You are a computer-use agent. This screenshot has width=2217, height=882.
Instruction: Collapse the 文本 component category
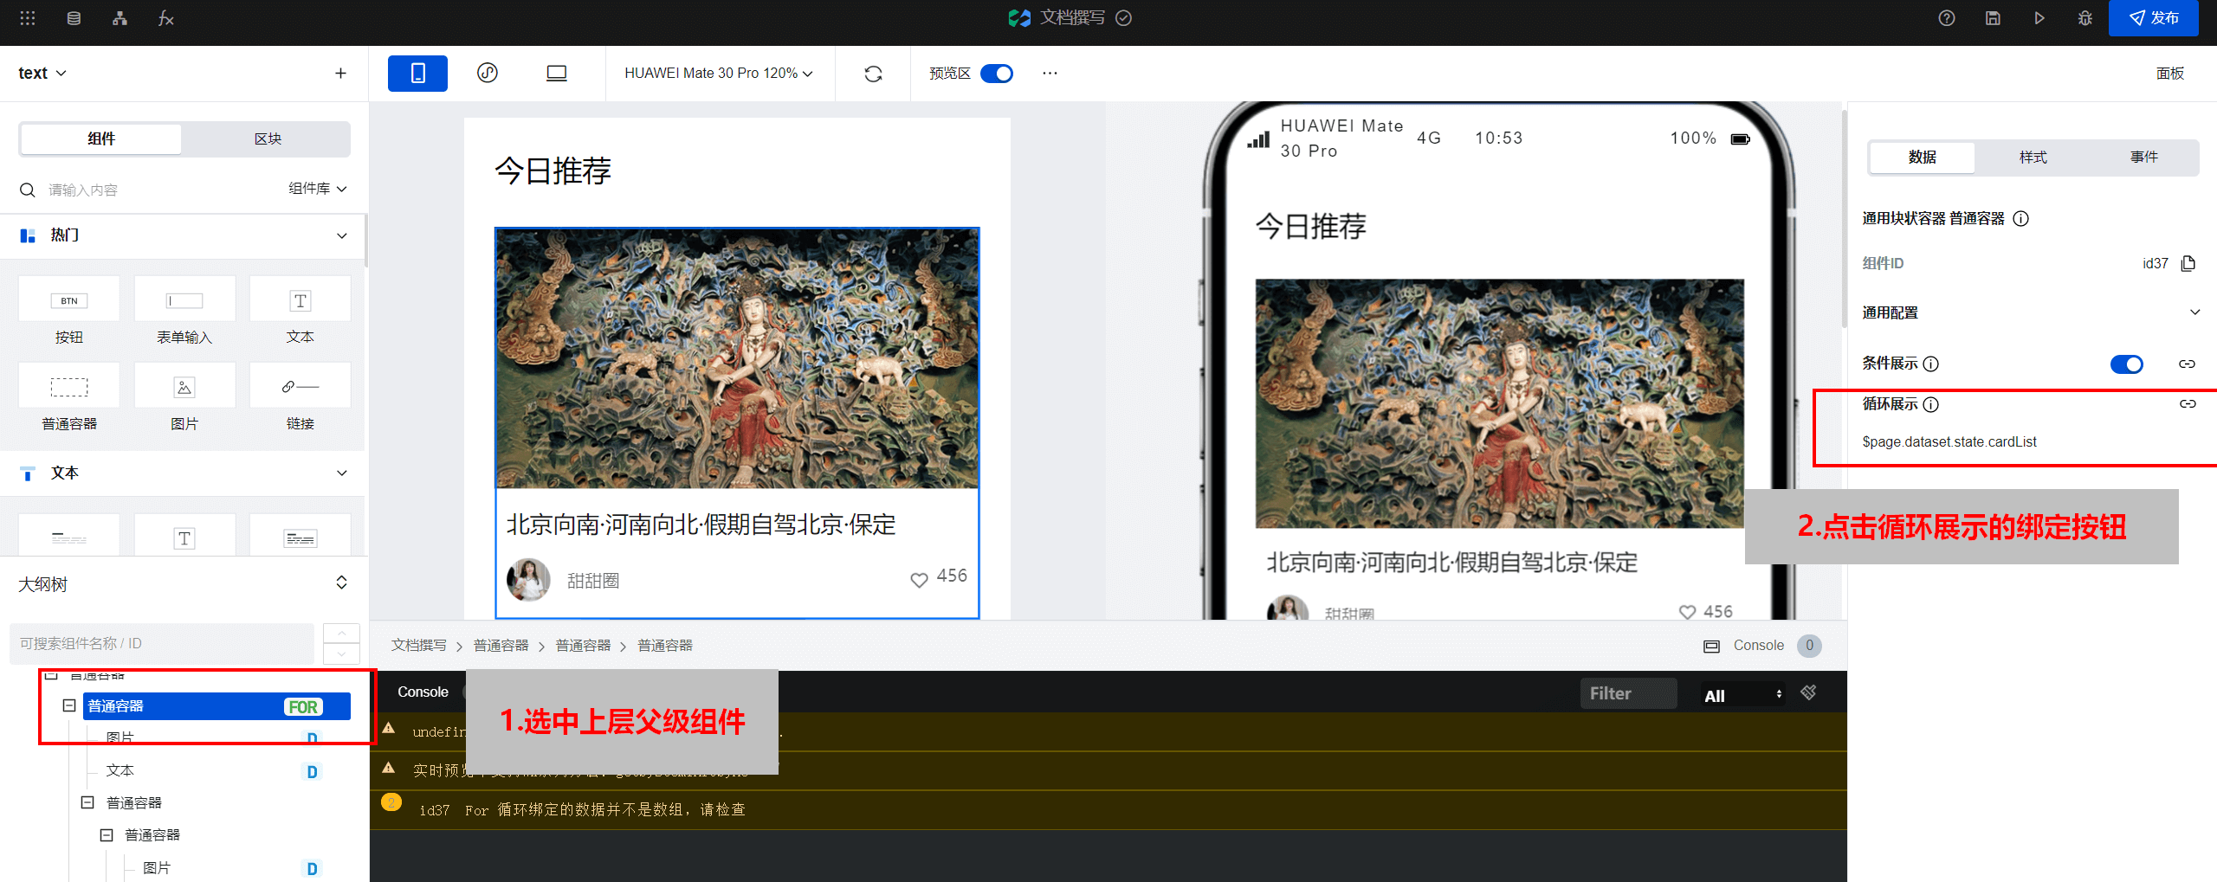pyautogui.click(x=341, y=473)
